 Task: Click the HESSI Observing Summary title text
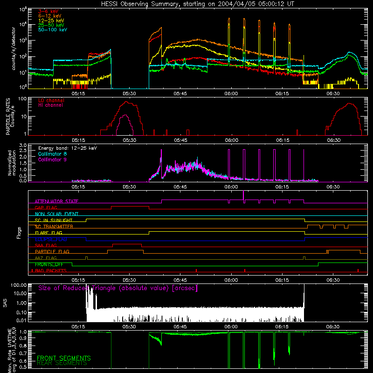tap(197, 4)
